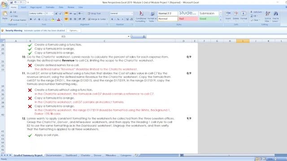The height and width of the screenshot is (161, 287).
Task: Align text left
Action: point(66,19)
